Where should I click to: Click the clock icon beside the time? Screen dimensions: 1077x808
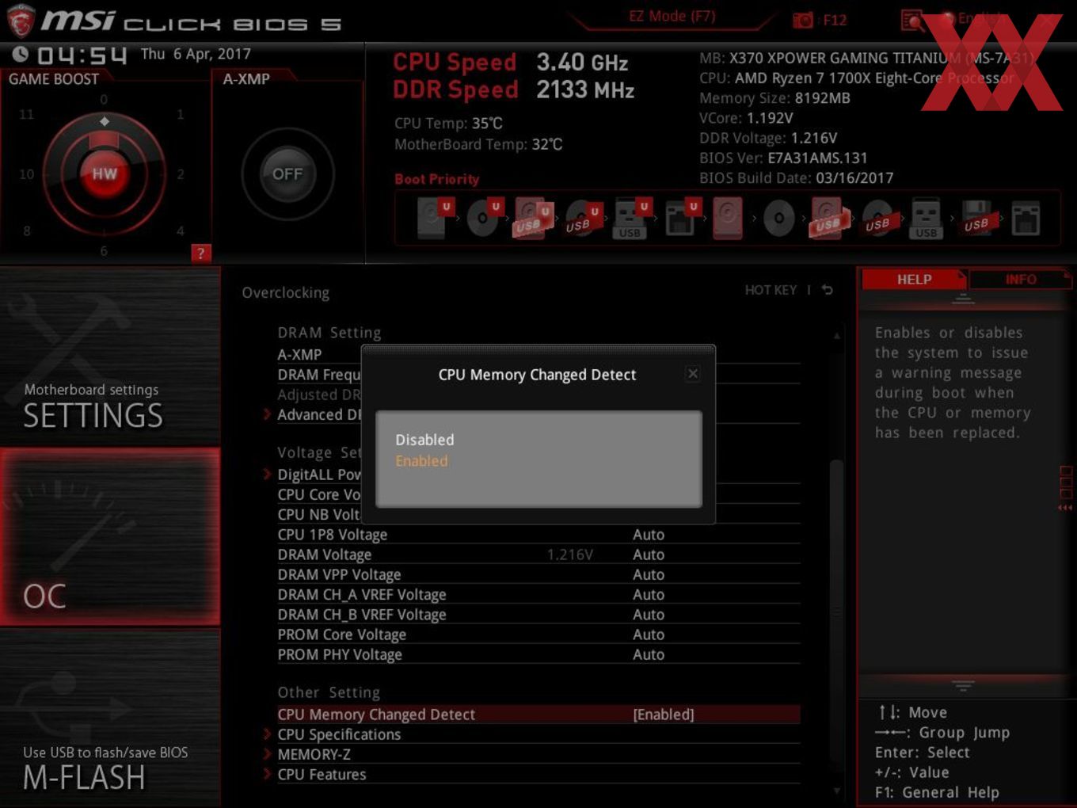coord(21,54)
